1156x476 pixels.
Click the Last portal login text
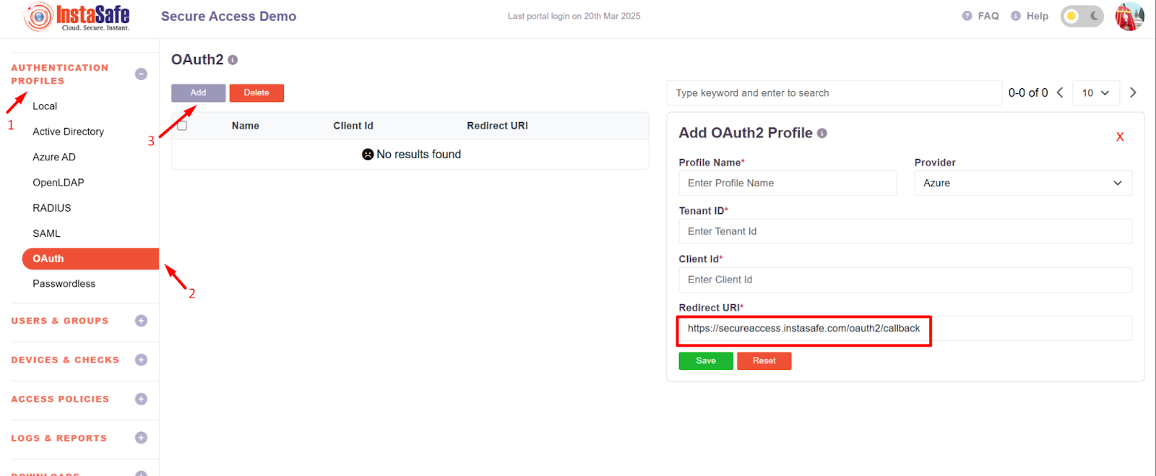tap(574, 16)
